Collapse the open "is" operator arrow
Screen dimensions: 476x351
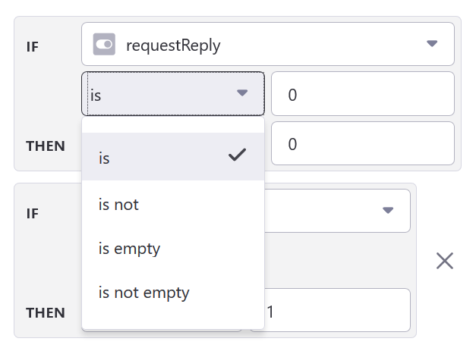242,93
